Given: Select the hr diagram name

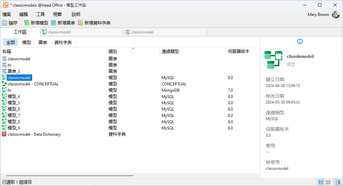Looking at the screenshot, I should (x=9, y=65).
